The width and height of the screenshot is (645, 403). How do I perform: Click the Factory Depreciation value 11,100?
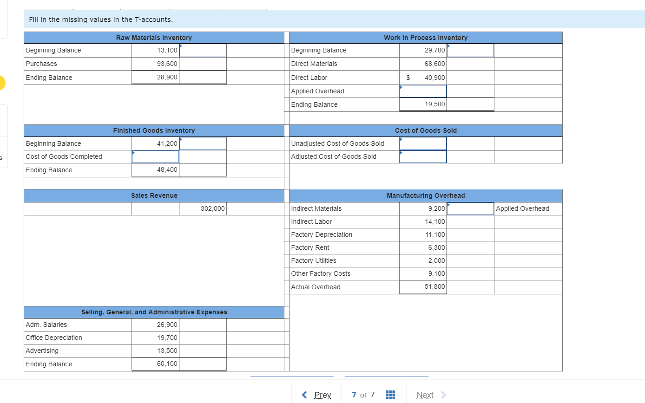[435, 234]
